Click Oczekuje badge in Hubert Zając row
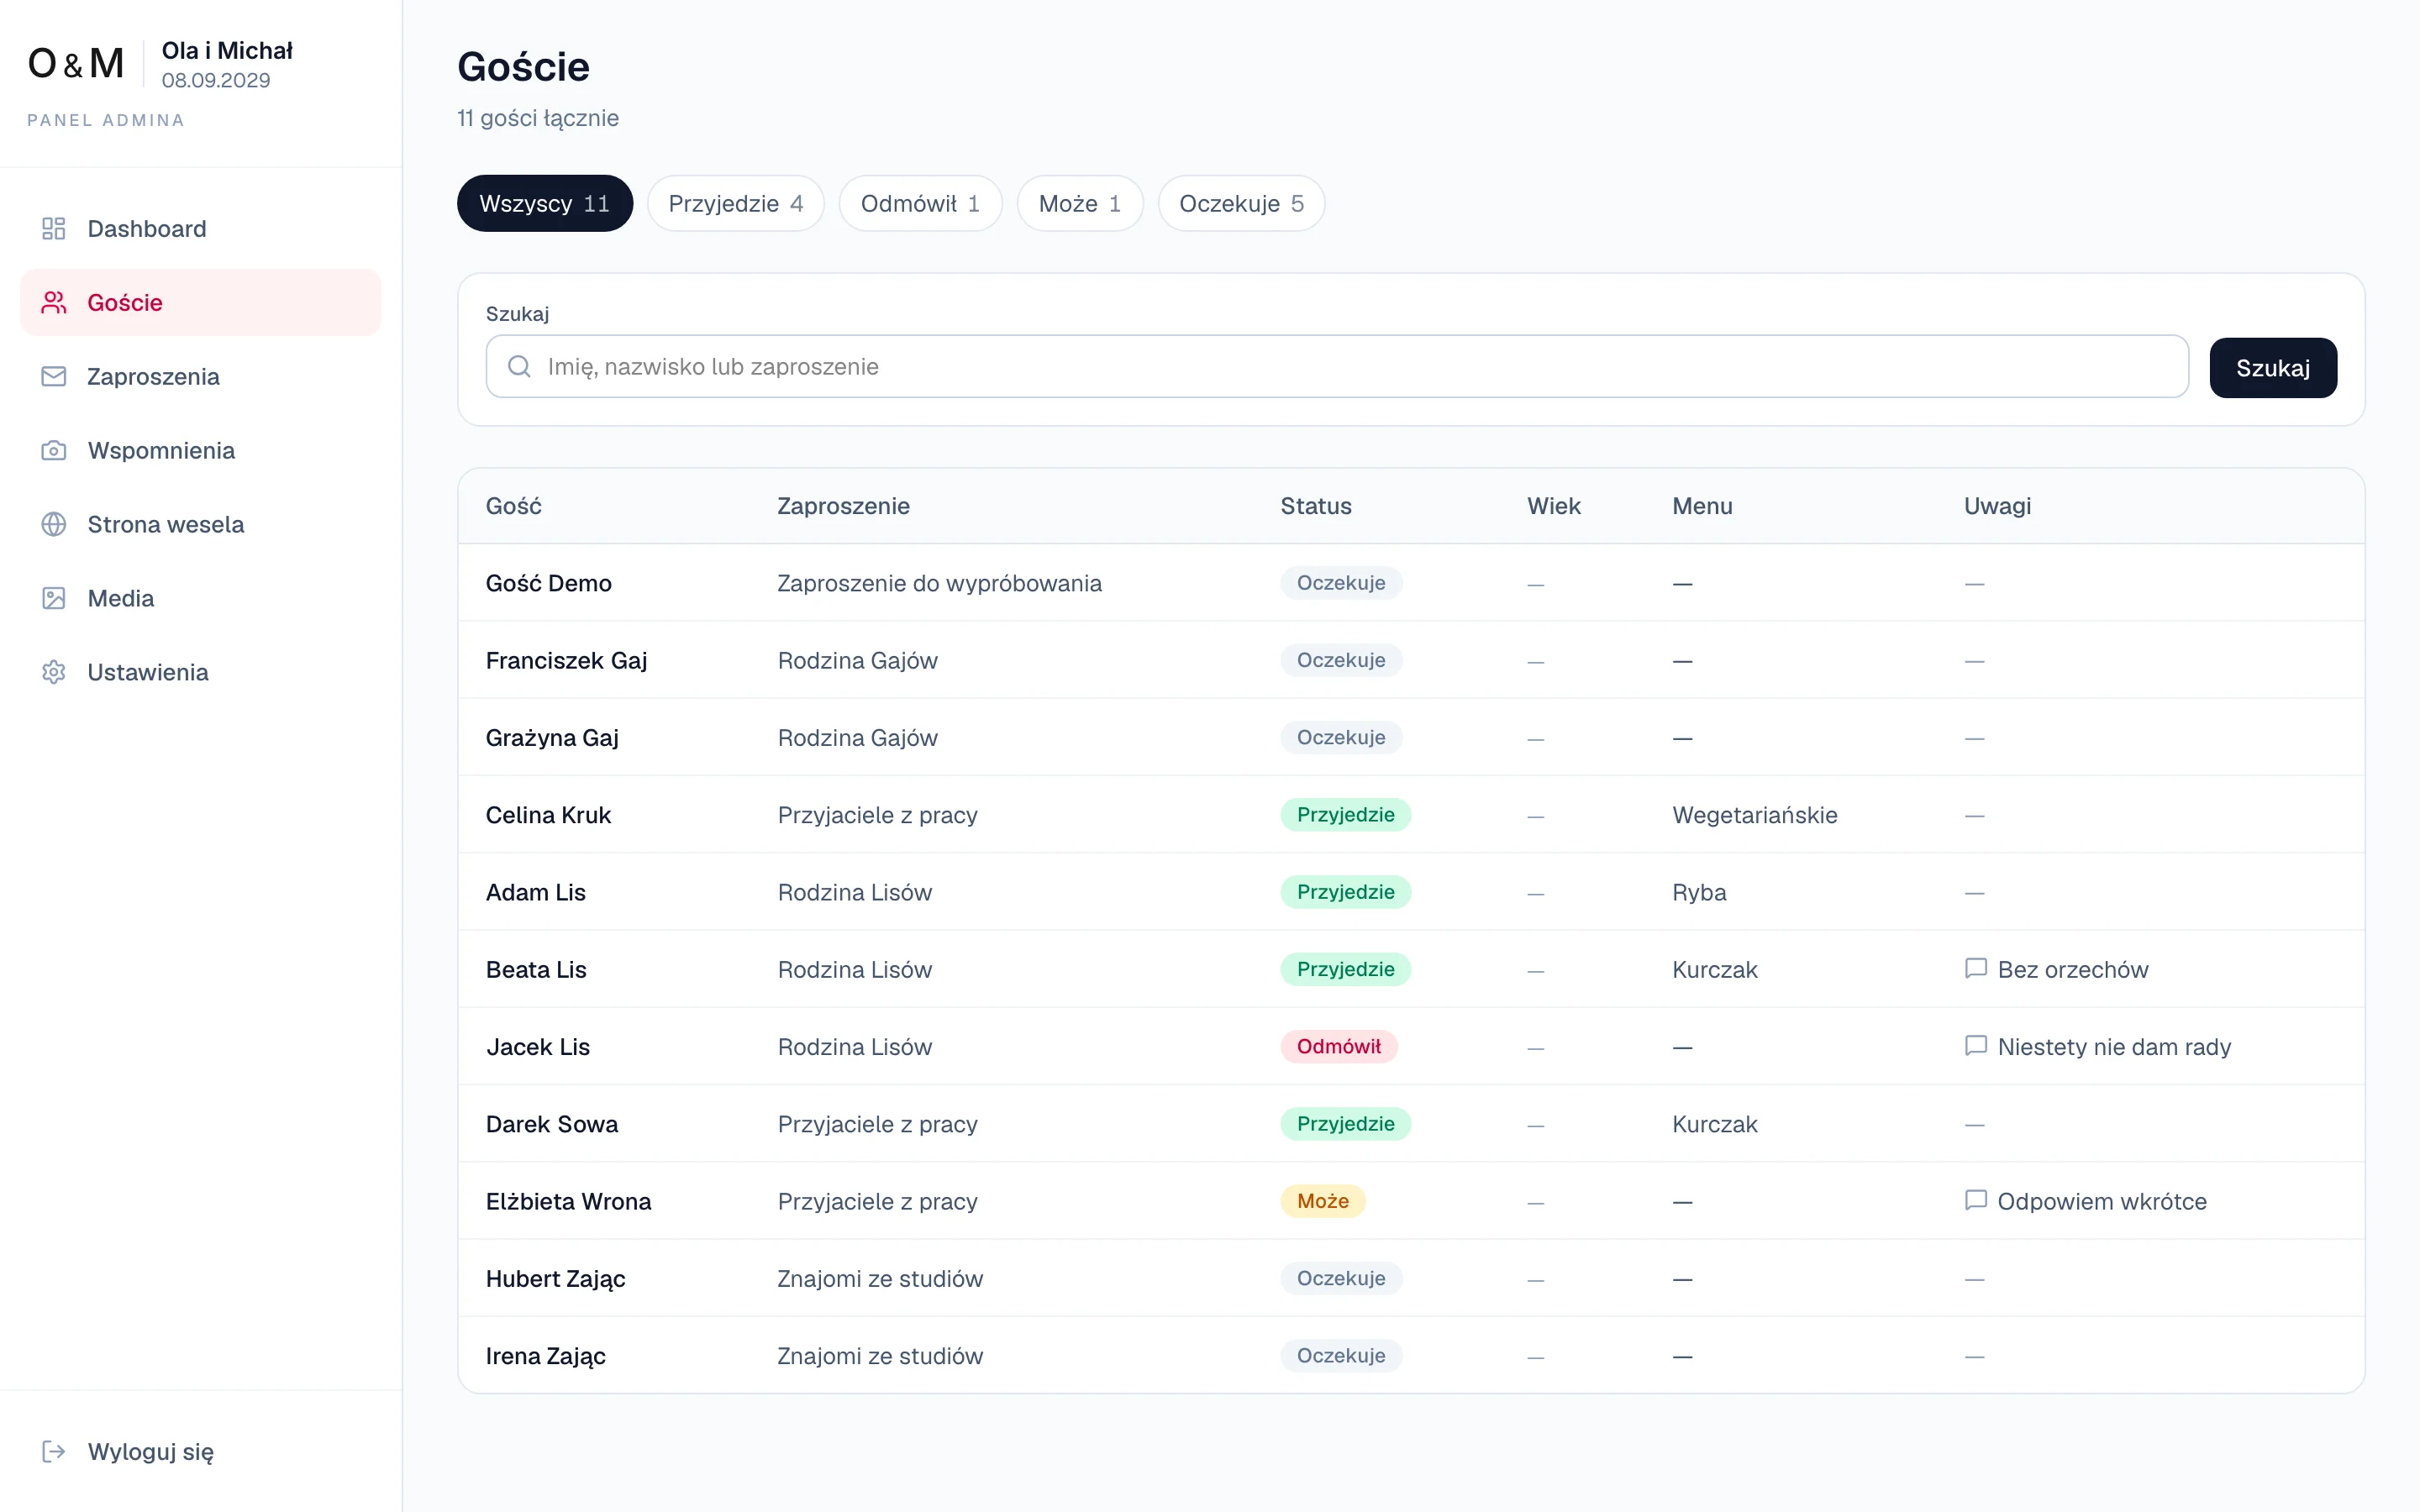Screen dimensions: 2420x1512 coord(1341,1278)
